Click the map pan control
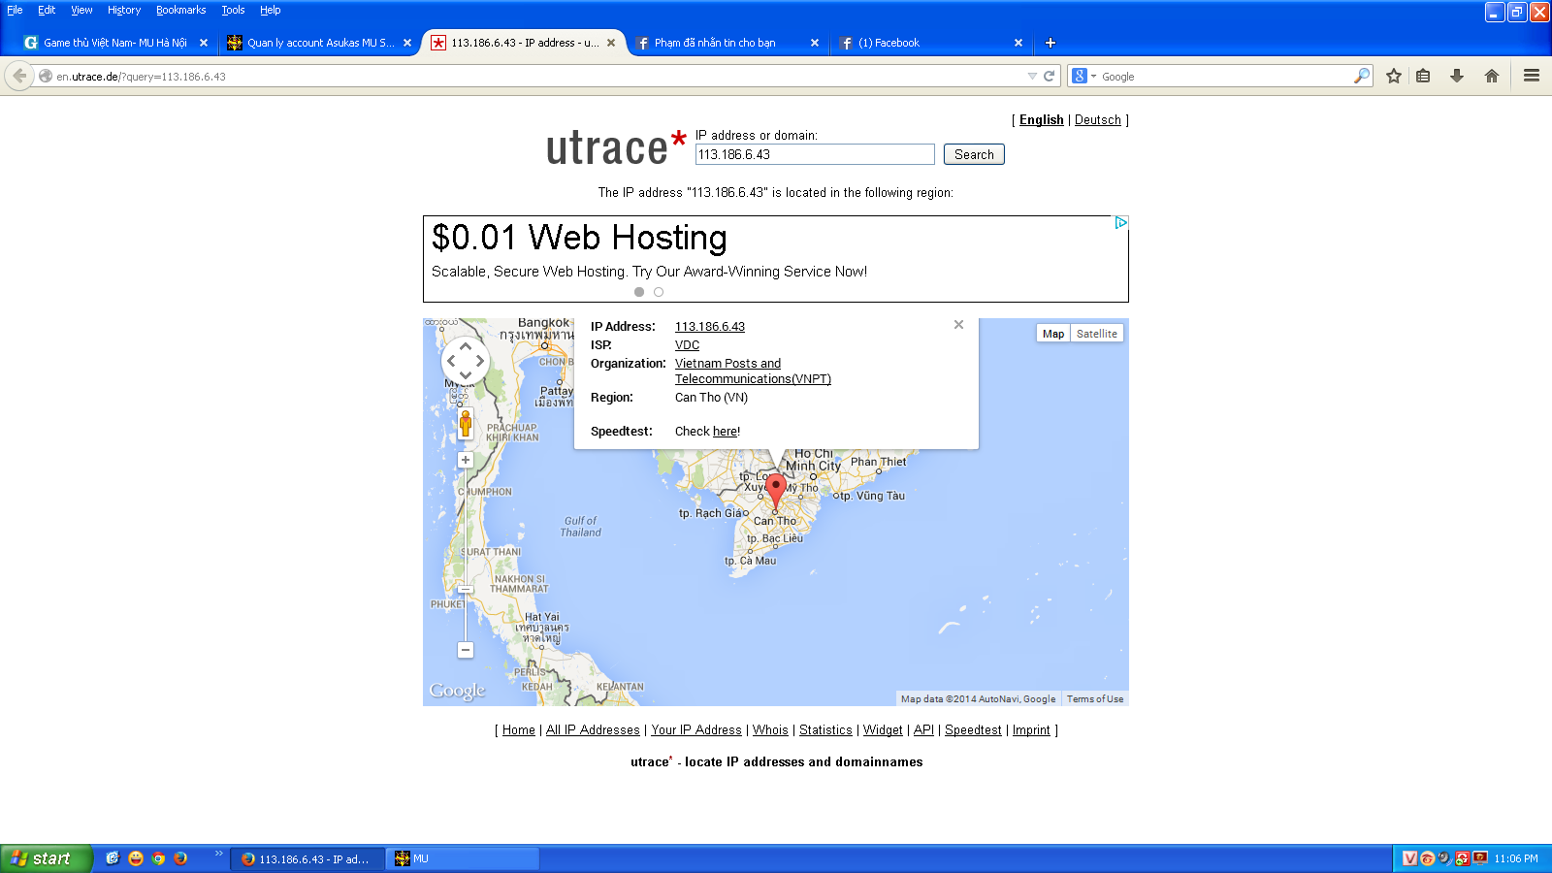 (x=466, y=361)
